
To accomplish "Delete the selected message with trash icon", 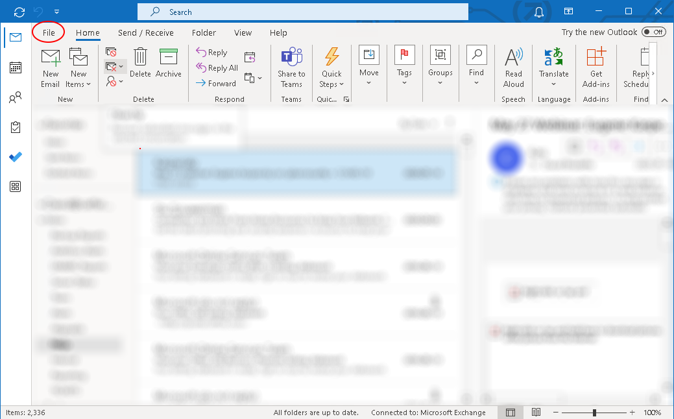I will (x=140, y=63).
